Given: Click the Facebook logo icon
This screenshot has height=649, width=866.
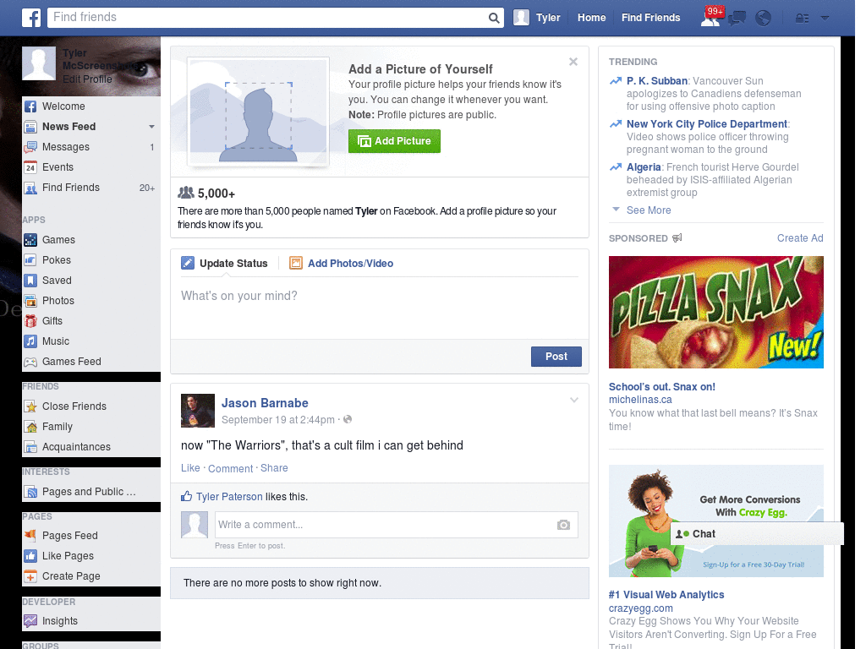Looking at the screenshot, I should pos(31,18).
